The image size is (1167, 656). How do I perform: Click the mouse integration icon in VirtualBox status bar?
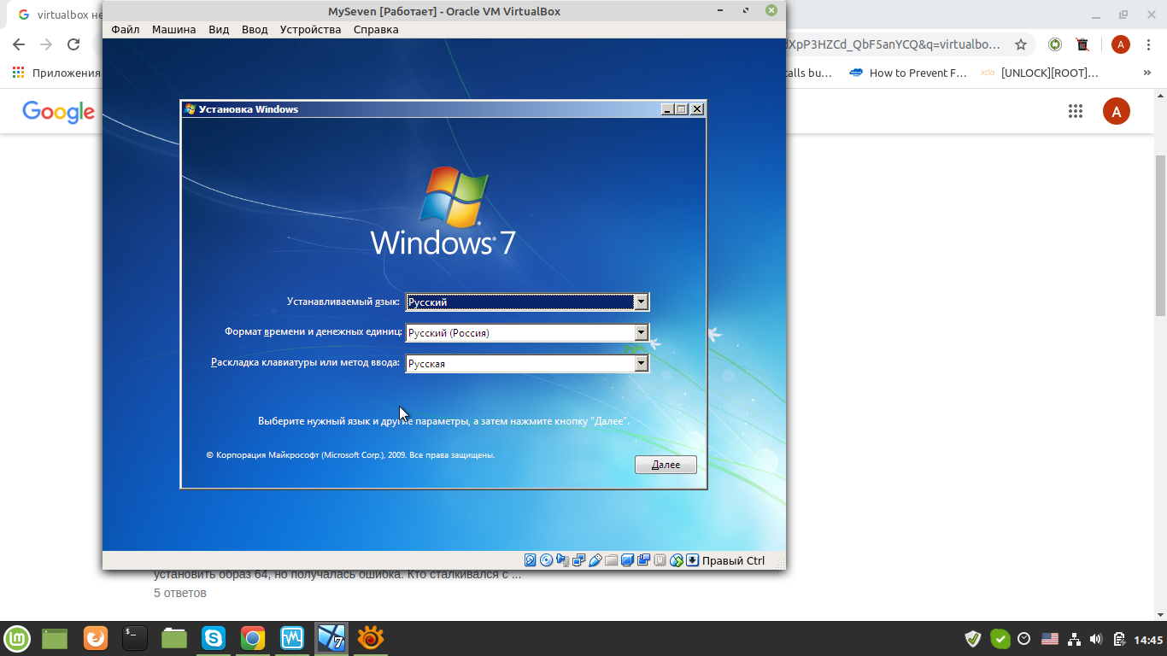coord(677,560)
